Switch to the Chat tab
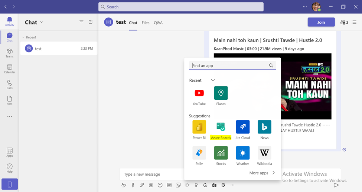The width and height of the screenshot is (362, 192). 133,23
